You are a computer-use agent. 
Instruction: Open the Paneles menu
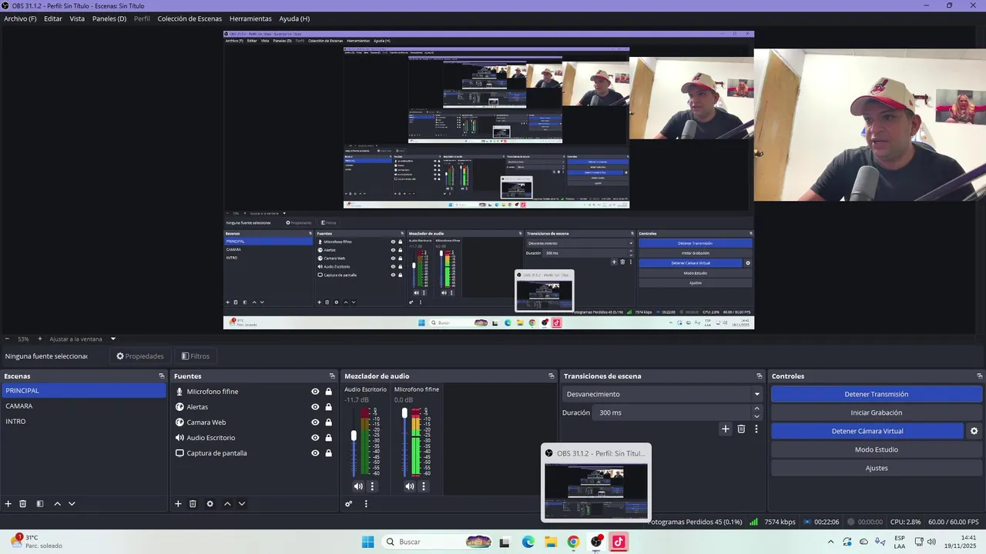tap(109, 18)
